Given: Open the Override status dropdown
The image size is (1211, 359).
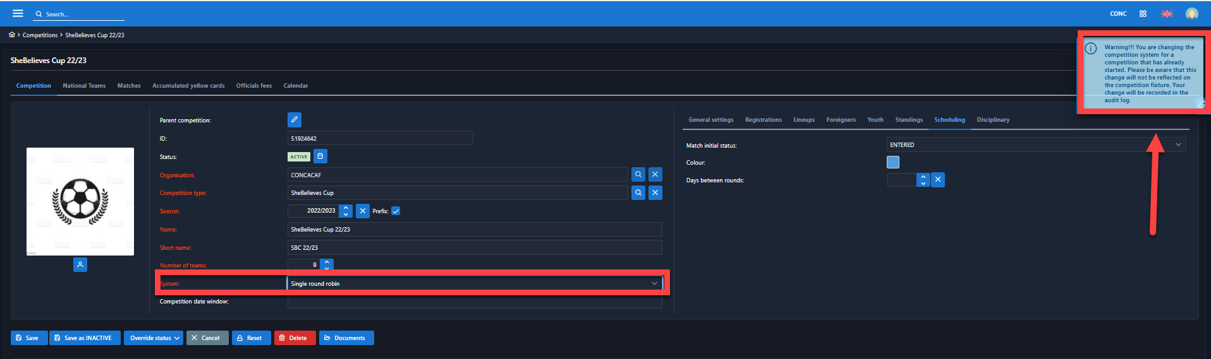Looking at the screenshot, I should click(154, 338).
